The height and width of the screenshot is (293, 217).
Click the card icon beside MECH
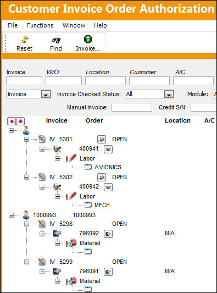pyautogui.click(x=88, y=204)
